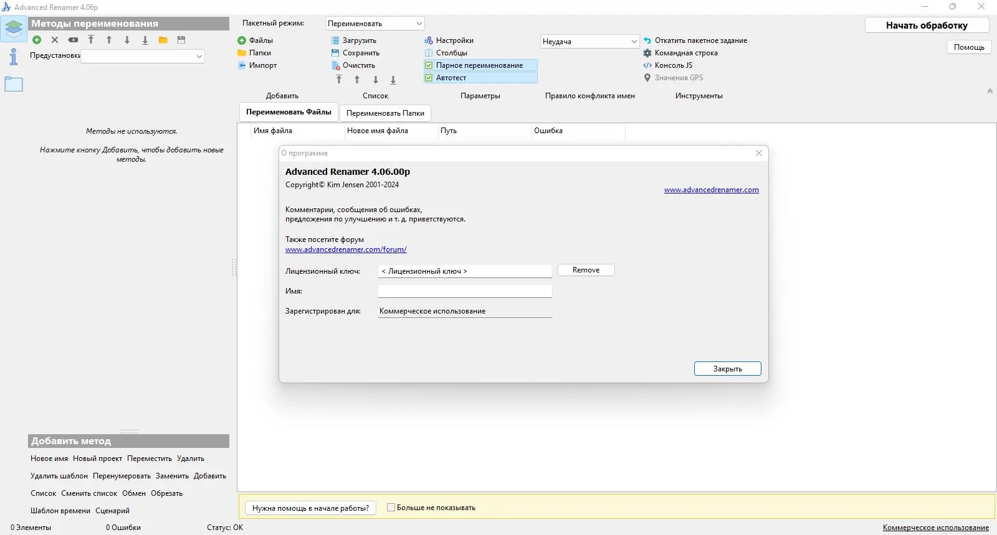This screenshot has height=535, width=997.
Task: Clear all methods with the backspace-style icon
Action: pos(73,40)
